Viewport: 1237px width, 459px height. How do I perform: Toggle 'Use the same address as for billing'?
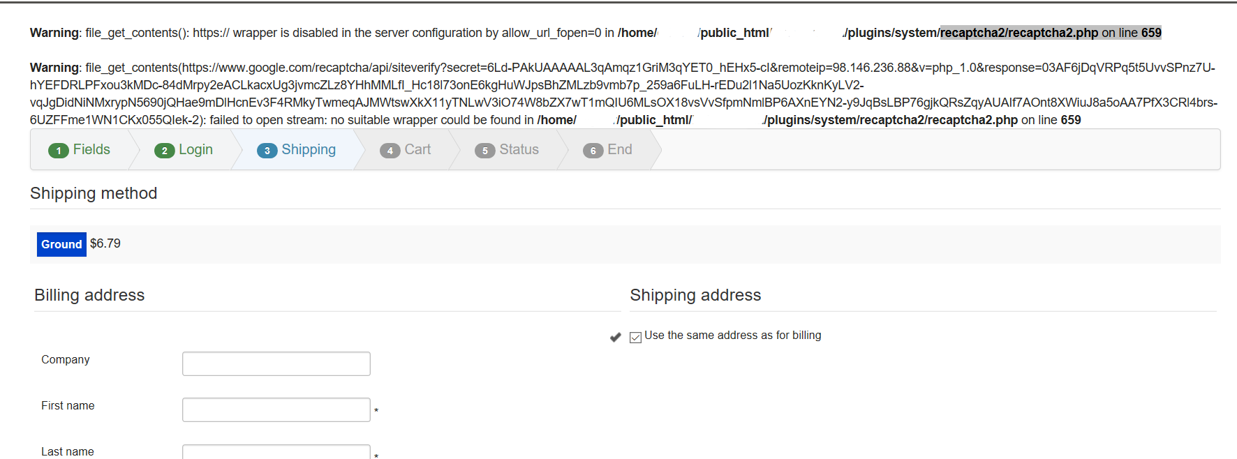(x=635, y=338)
